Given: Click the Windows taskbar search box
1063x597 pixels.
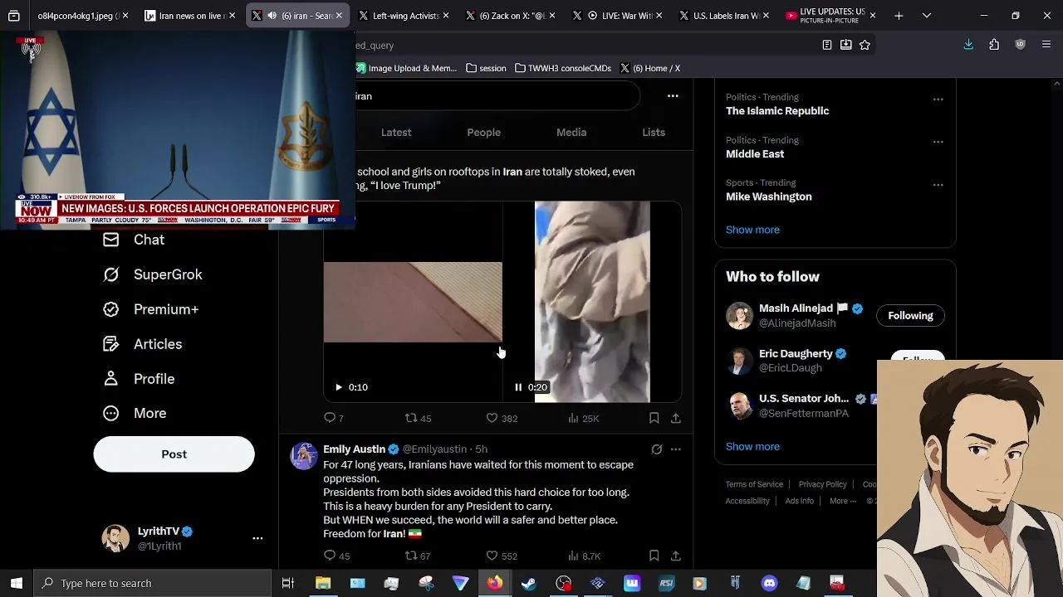Looking at the screenshot, I should pyautogui.click(x=153, y=583).
